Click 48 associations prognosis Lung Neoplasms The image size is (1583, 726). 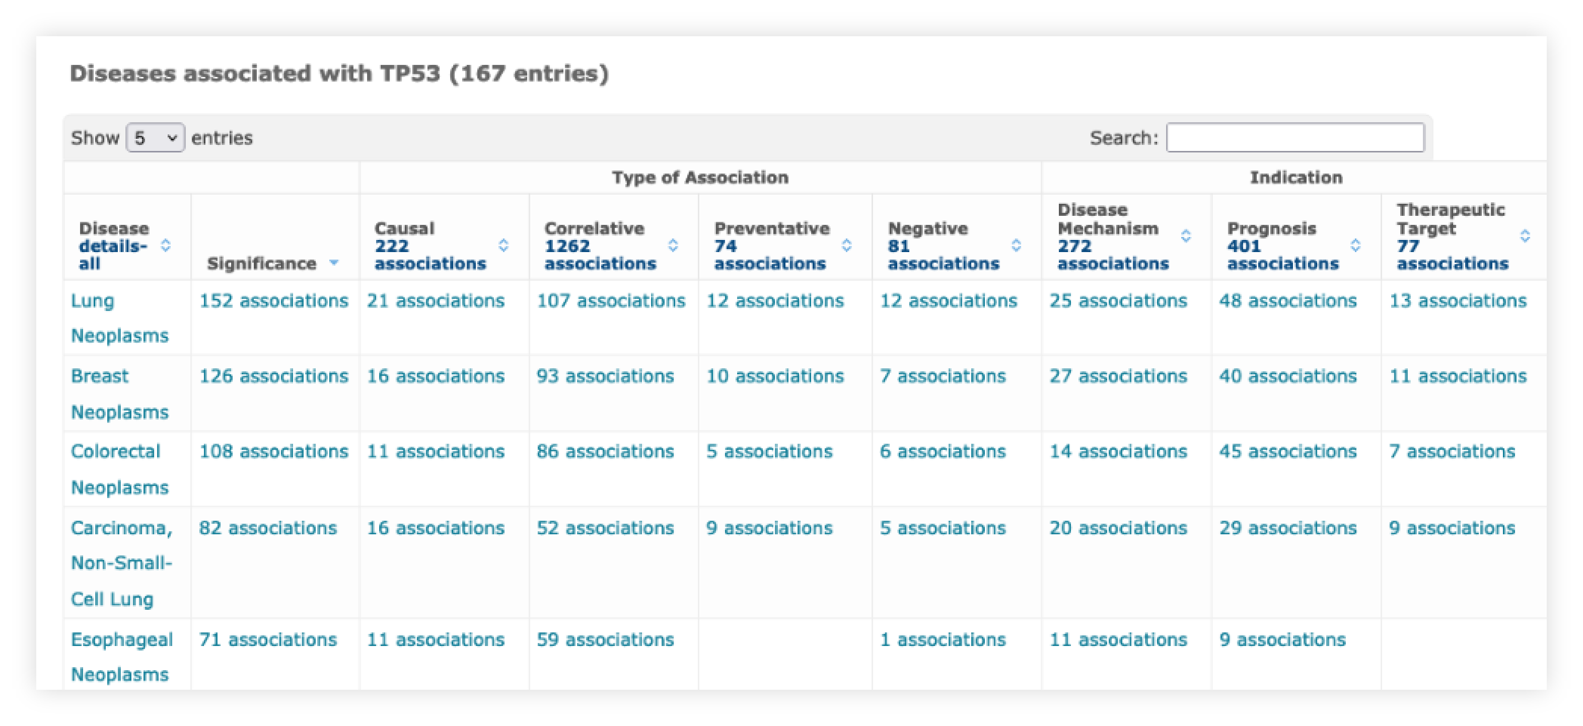pyautogui.click(x=1288, y=301)
